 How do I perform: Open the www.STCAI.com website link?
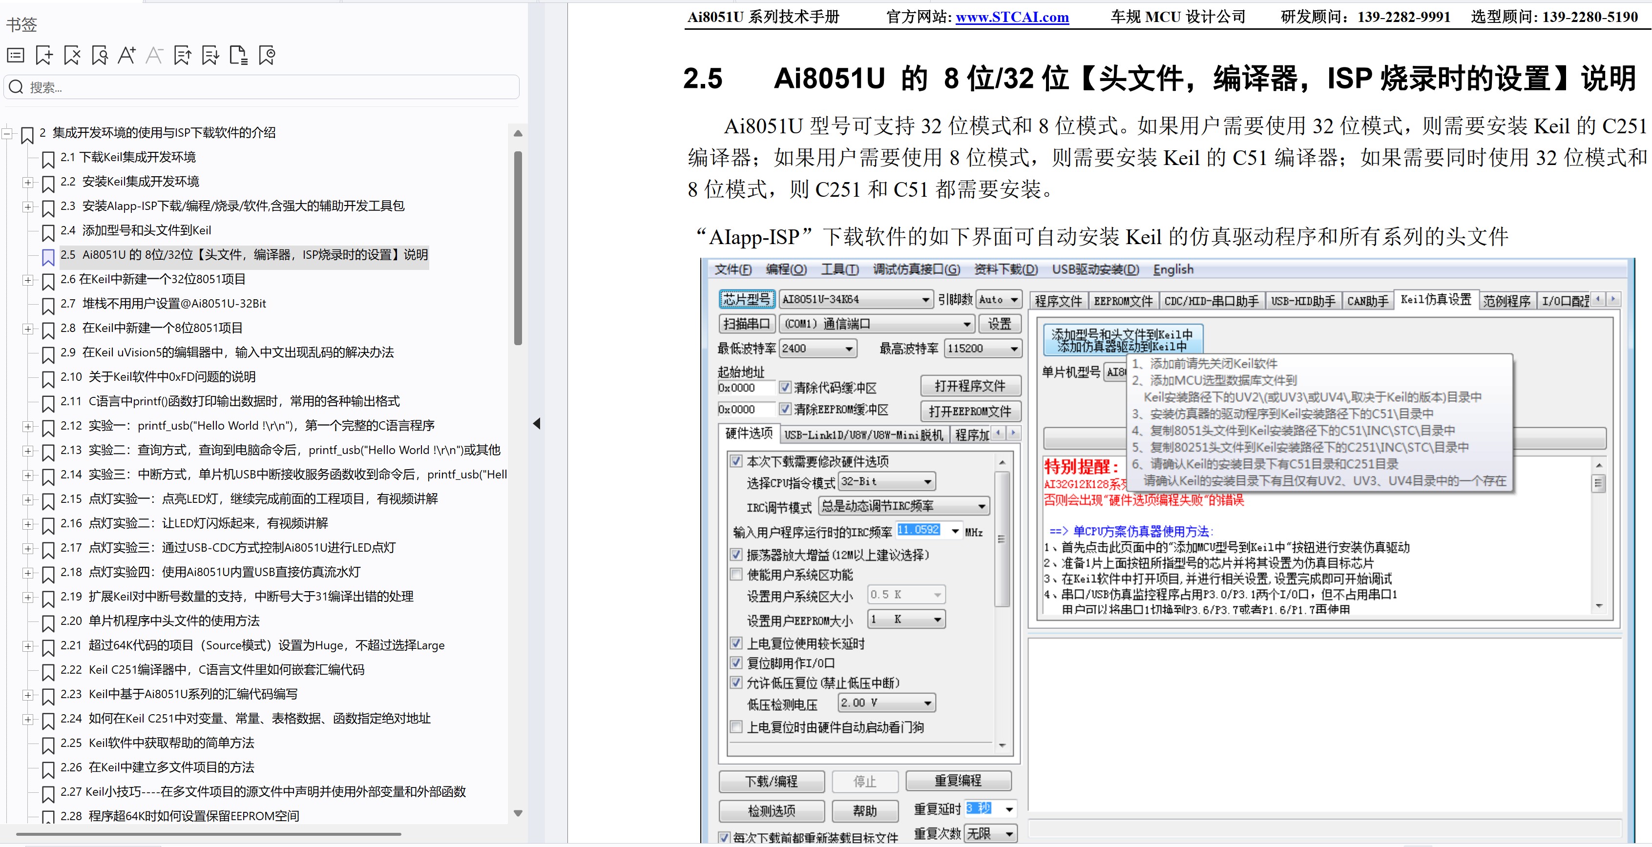pyautogui.click(x=1012, y=17)
